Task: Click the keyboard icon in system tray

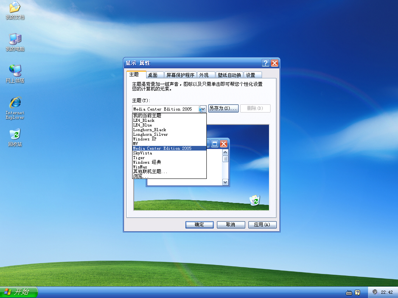Action: tap(349, 293)
